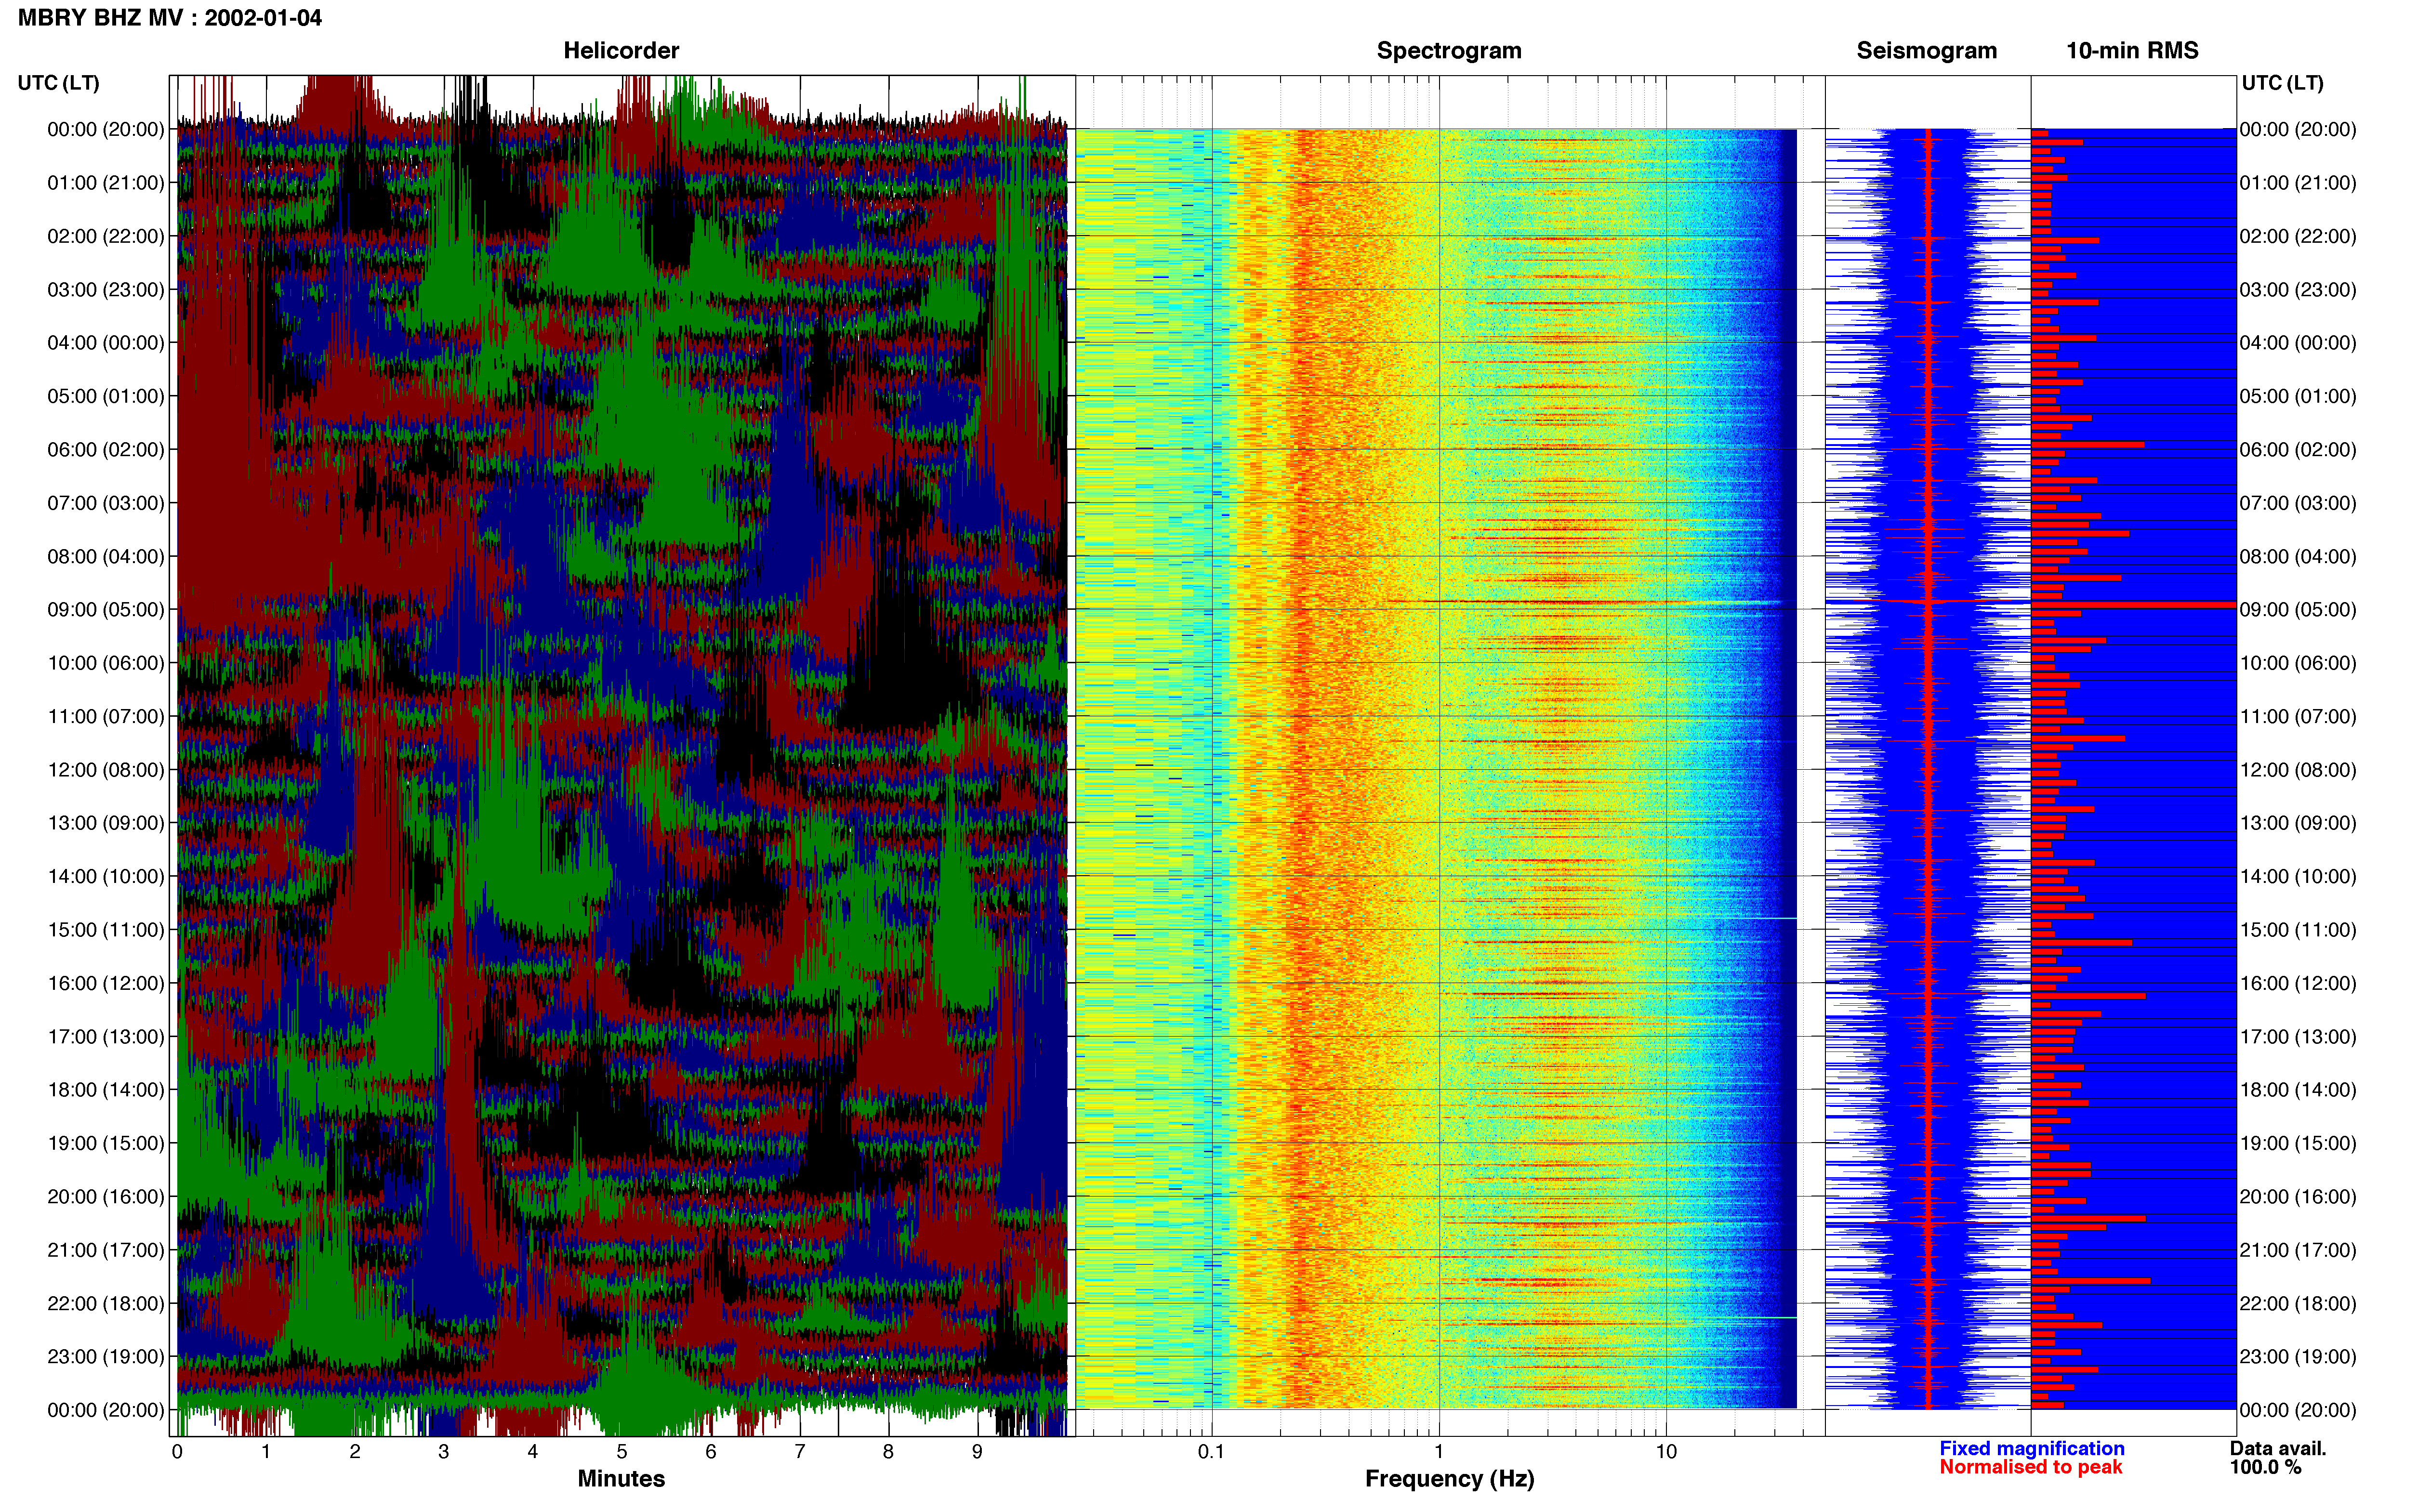Click the 'Minutes' axis label
This screenshot has width=2418, height=1512.
[x=621, y=1478]
